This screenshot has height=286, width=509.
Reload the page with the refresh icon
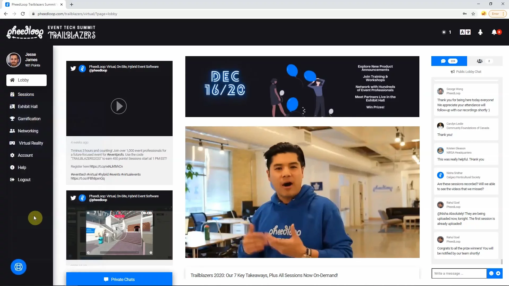pyautogui.click(x=23, y=14)
